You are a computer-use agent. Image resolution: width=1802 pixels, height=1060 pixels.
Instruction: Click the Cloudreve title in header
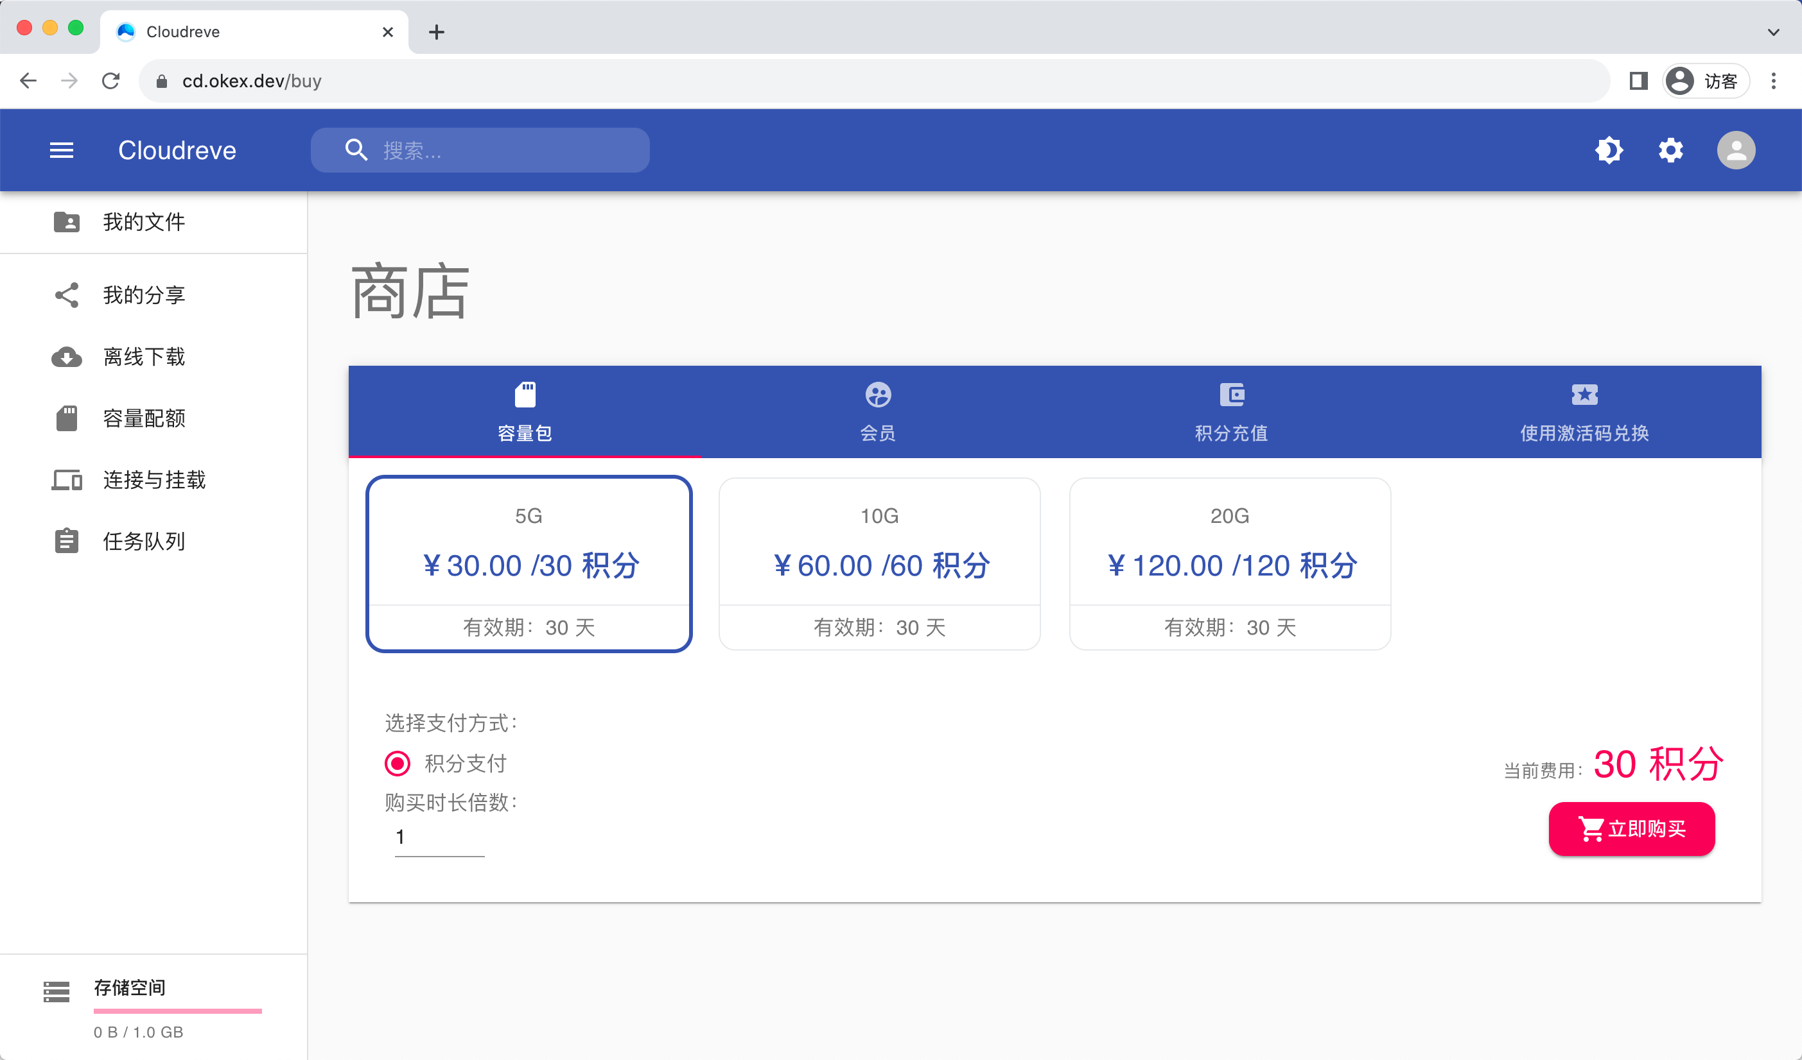pos(177,150)
